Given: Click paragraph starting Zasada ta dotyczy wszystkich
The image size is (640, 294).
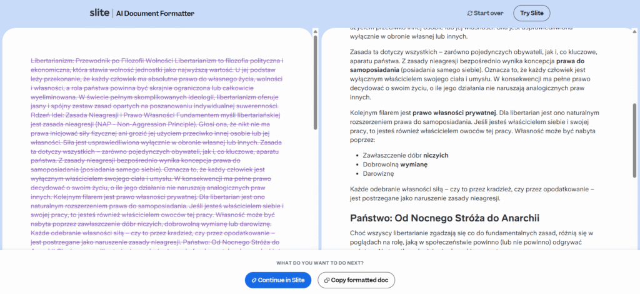Looking at the screenshot, I should point(475,74).
